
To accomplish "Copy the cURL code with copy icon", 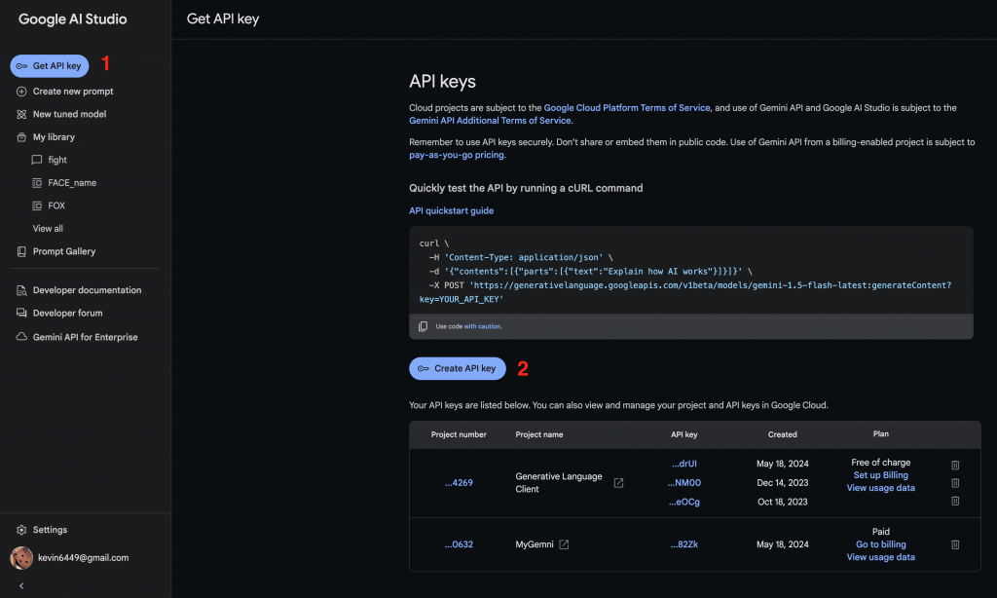I will click(x=423, y=326).
